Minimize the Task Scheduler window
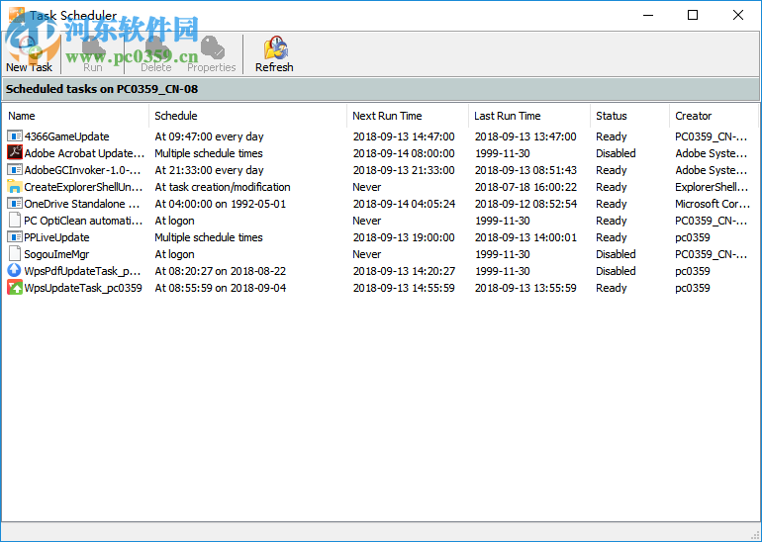 pos(648,15)
